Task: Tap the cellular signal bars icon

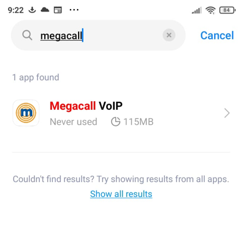Action: click(x=197, y=10)
